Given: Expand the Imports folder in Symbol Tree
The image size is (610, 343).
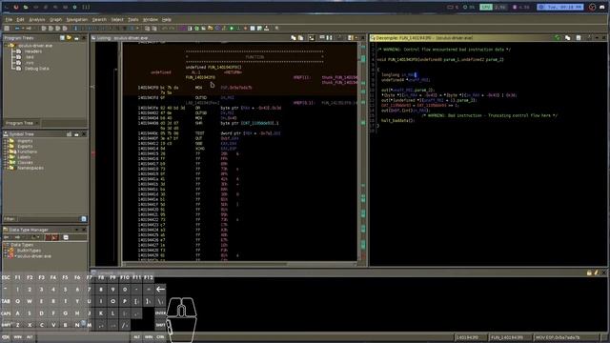Looking at the screenshot, I should (x=6, y=141).
